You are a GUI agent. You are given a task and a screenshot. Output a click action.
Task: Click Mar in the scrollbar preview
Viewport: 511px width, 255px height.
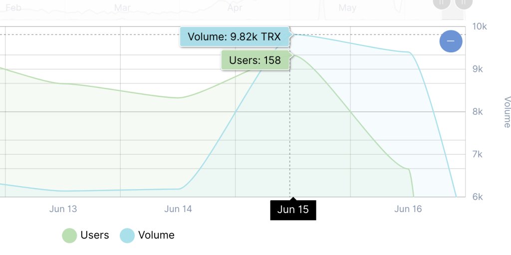123,8
